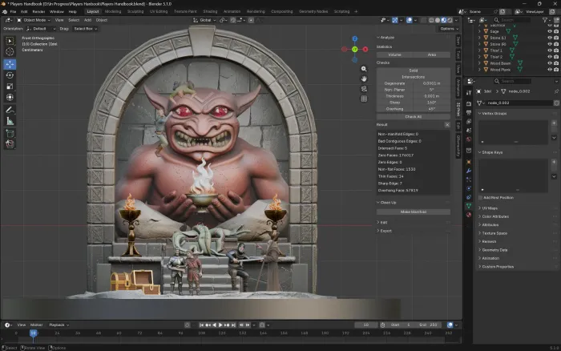The image size is (561, 351).
Task: Expand the Geometry Data panel
Action: coord(494,250)
